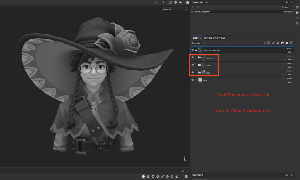The width and height of the screenshot is (300, 180).
Task: Select the Layers tab
Action: click(195, 38)
